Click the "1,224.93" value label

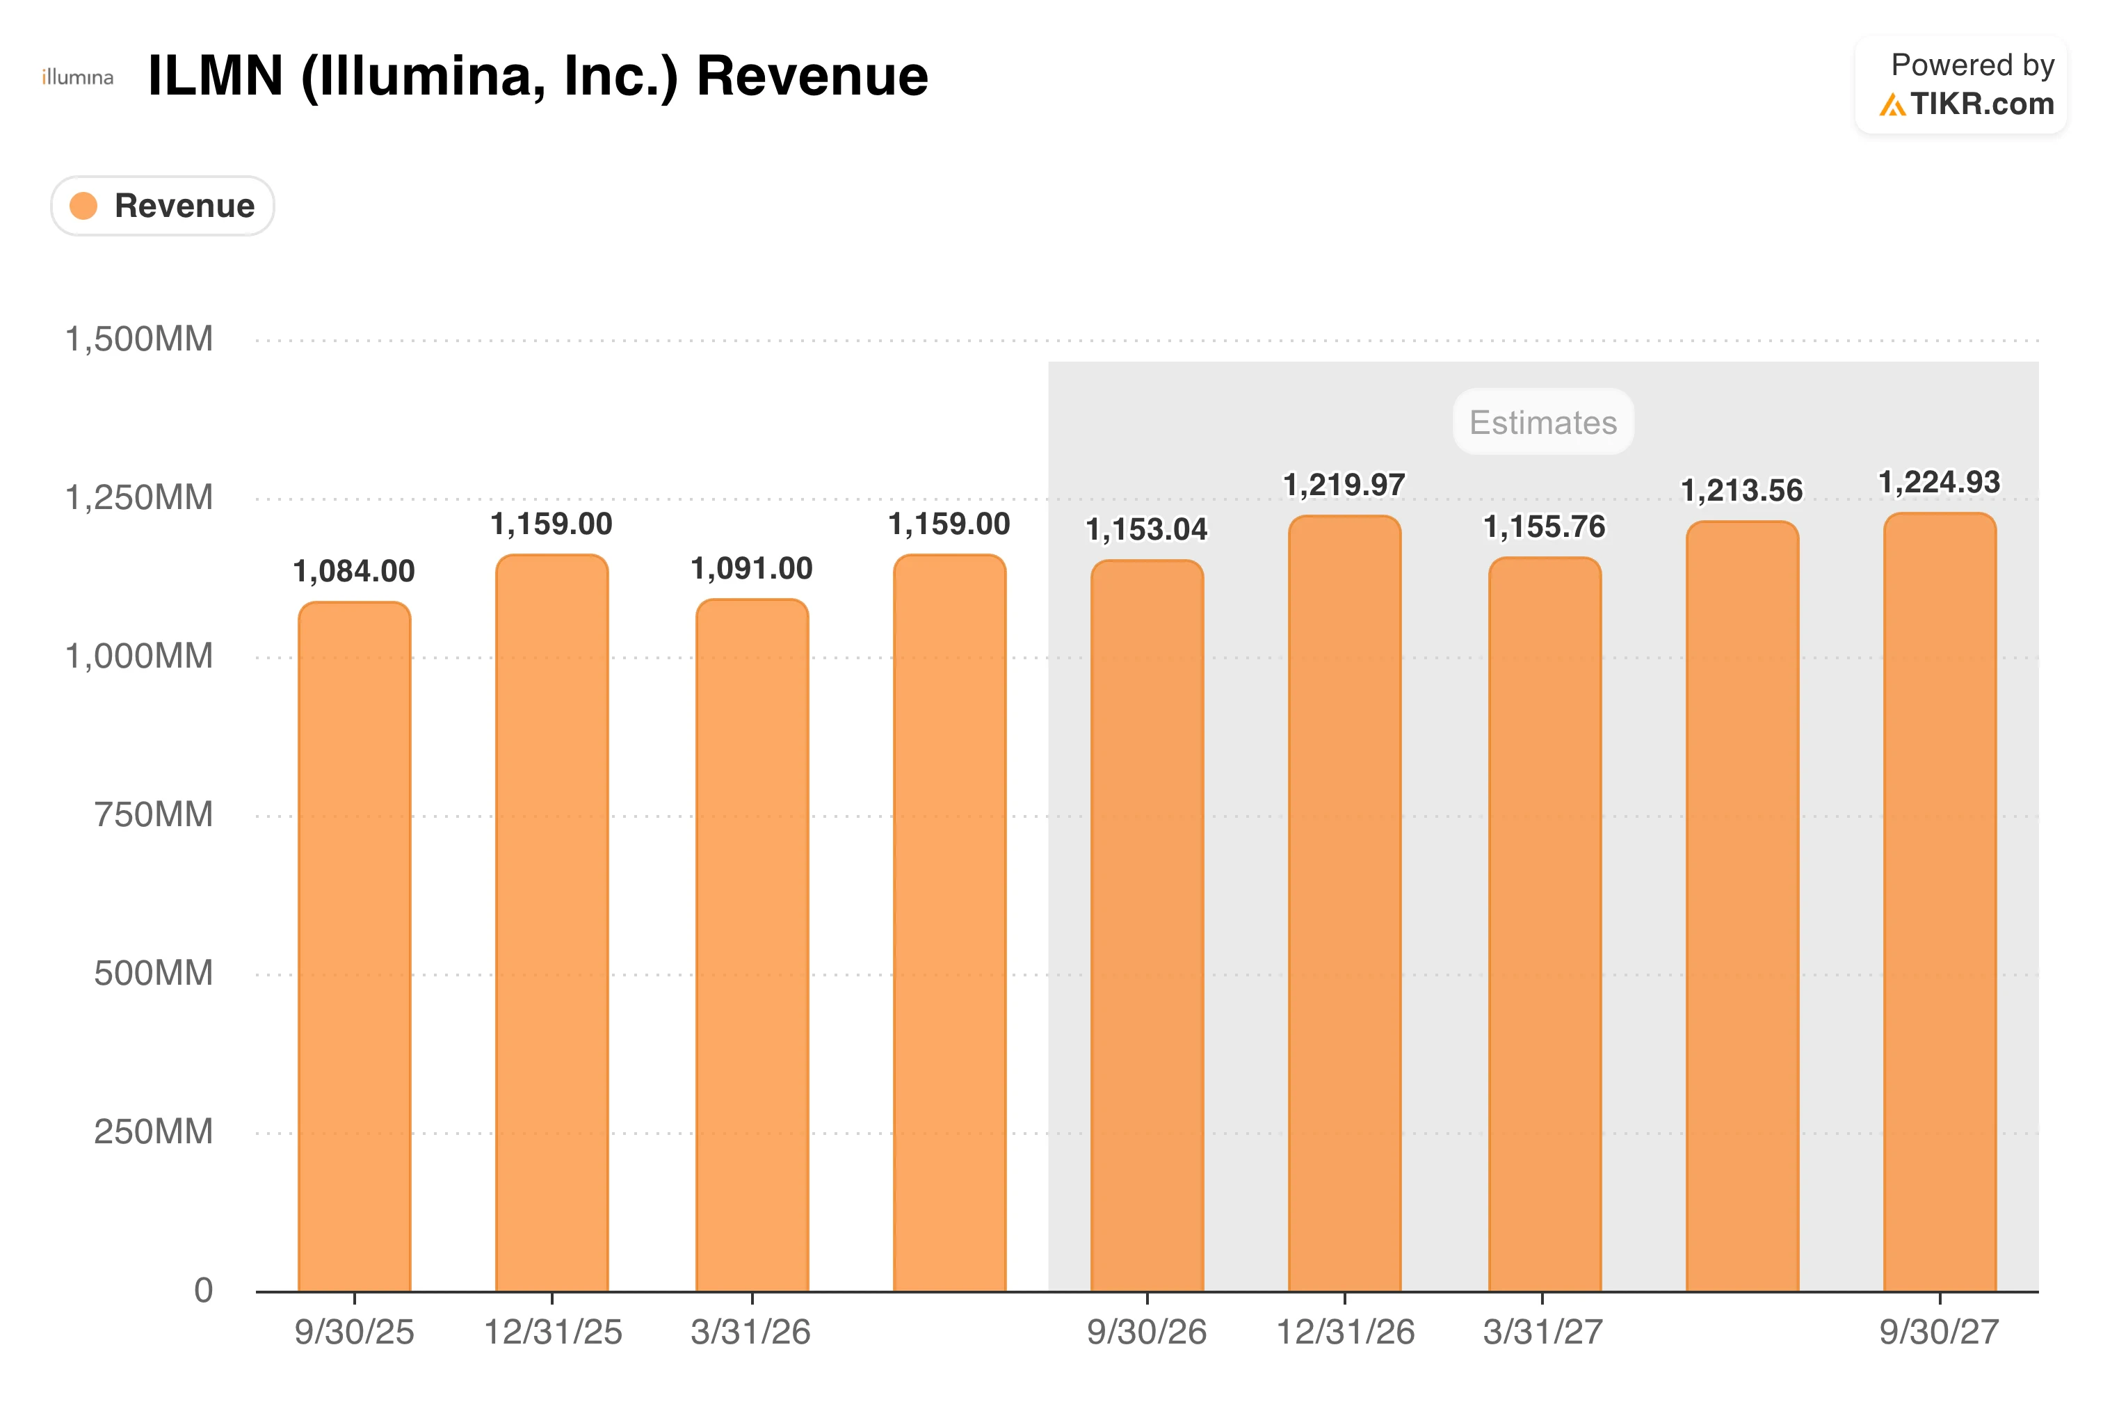[1940, 483]
